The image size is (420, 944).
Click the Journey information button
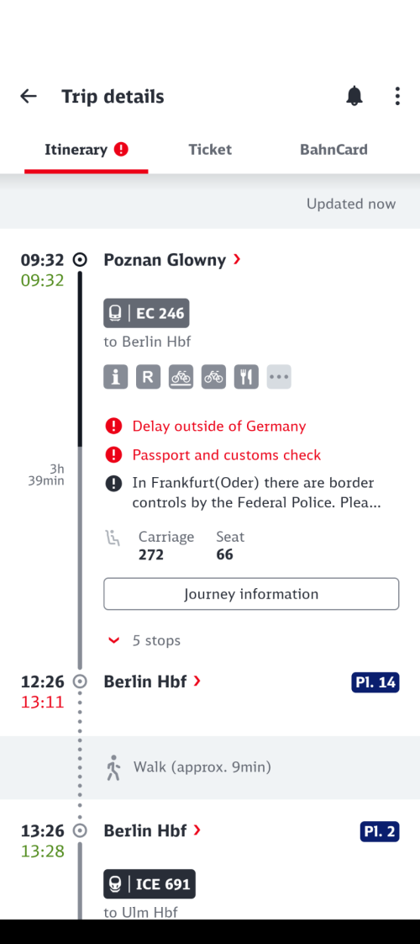251,594
